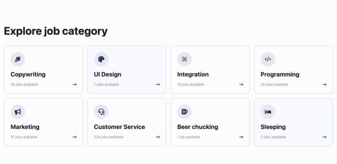Click the 18 jobs available label
The height and width of the screenshot is (164, 337).
coord(190,84)
